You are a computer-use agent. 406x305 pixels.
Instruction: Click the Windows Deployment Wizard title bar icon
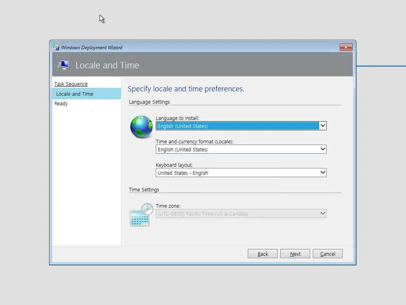pos(56,47)
